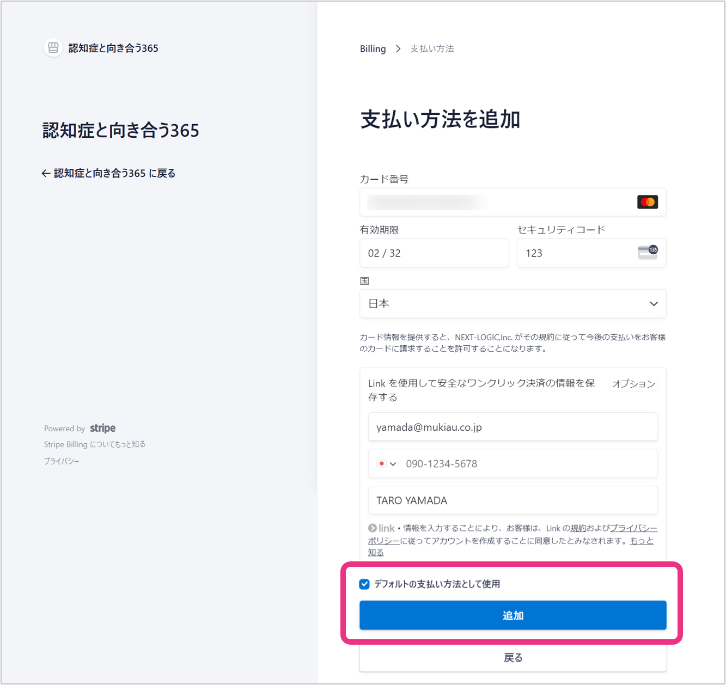
Task: Uncheck デフォルトの支払い方法として使用 checkbox
Action: pyautogui.click(x=364, y=584)
